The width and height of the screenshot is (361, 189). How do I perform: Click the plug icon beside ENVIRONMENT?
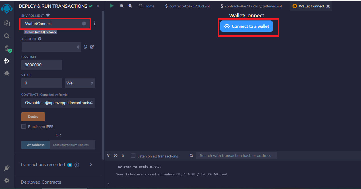(x=48, y=15)
